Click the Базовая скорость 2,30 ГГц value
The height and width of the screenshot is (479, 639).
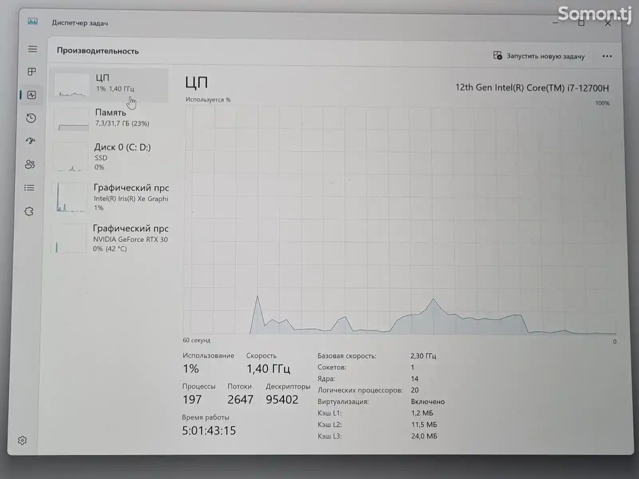(x=423, y=356)
